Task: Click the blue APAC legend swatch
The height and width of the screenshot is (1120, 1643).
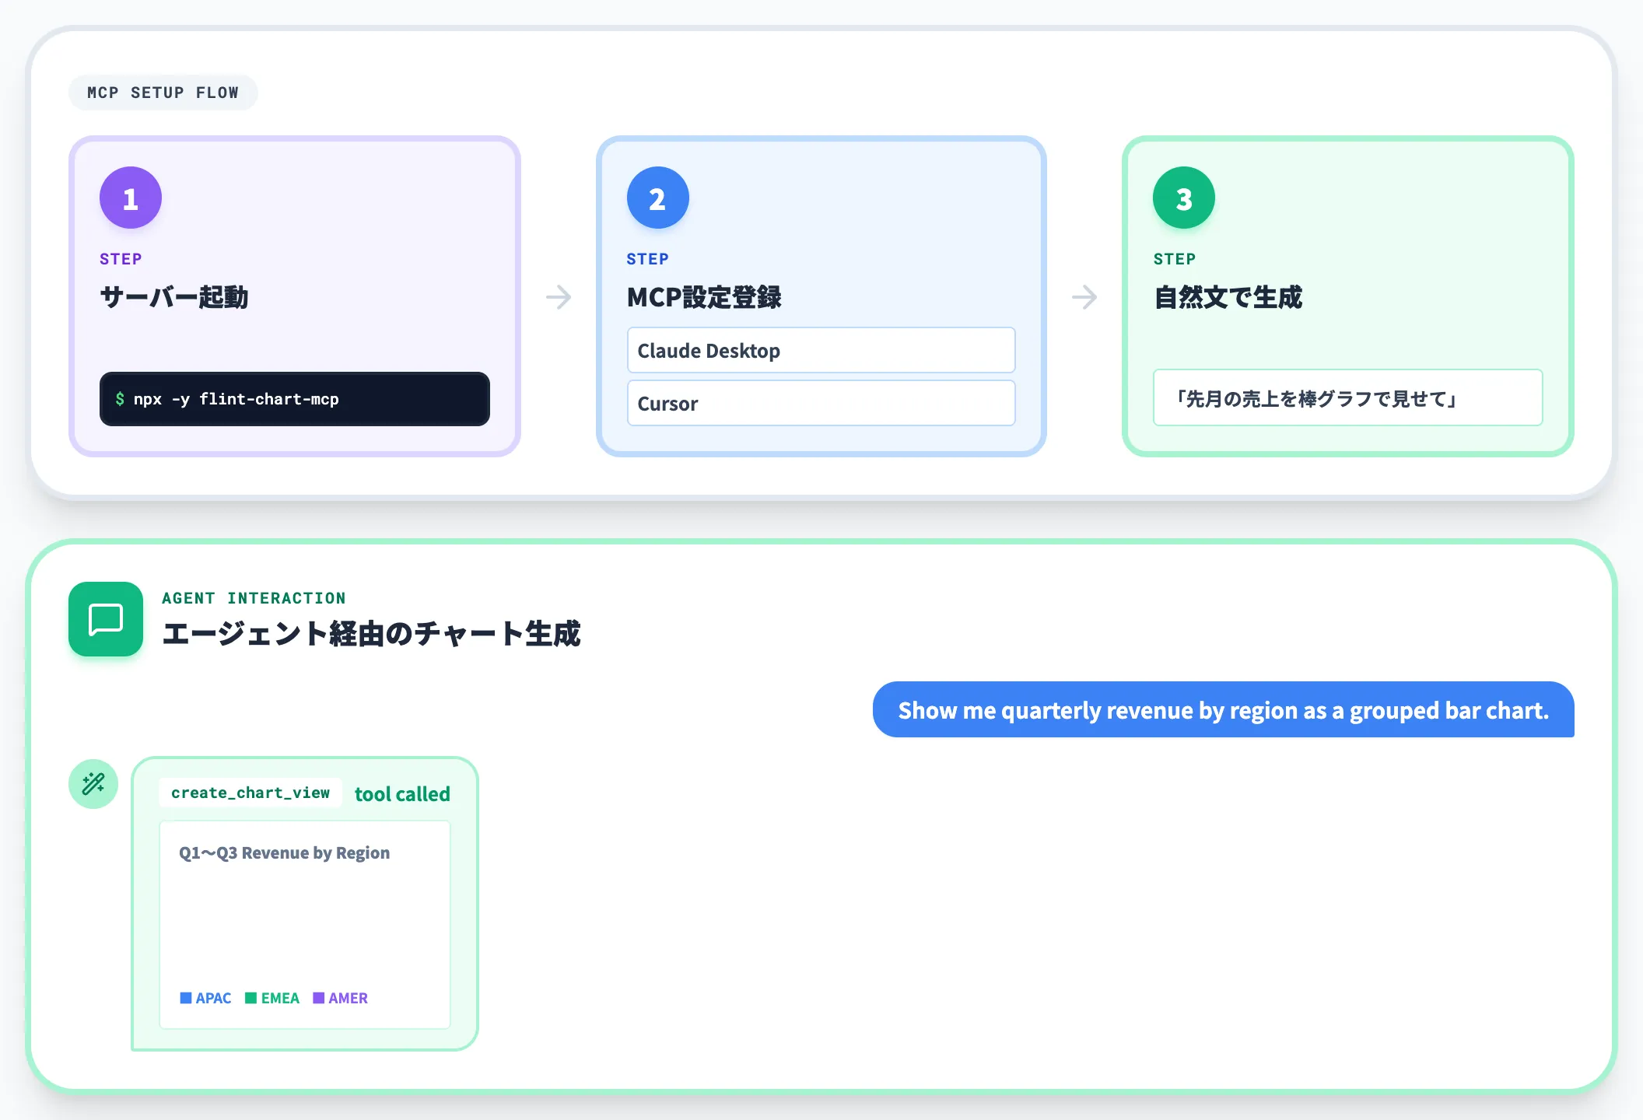Action: [x=186, y=998]
